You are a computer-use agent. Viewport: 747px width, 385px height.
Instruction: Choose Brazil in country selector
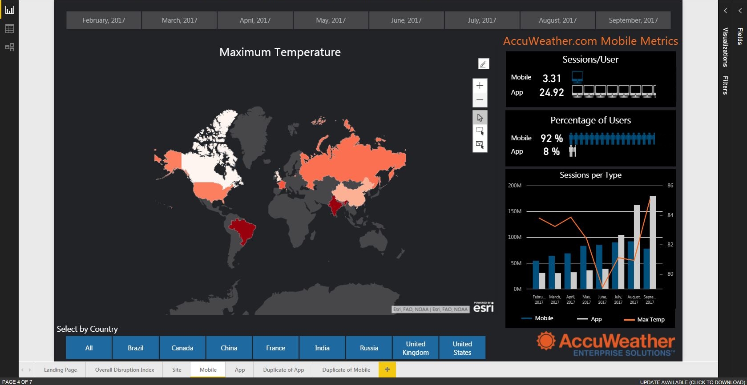pos(136,348)
